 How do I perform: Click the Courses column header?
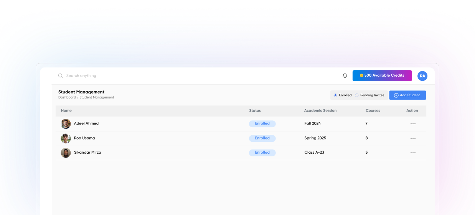[373, 111]
